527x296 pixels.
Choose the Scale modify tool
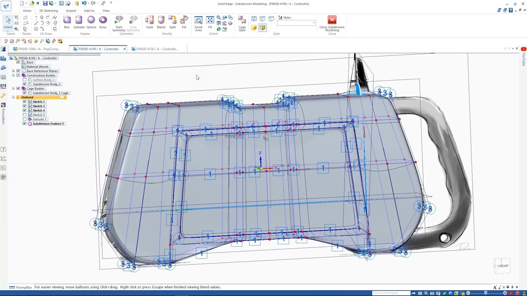pos(149,22)
